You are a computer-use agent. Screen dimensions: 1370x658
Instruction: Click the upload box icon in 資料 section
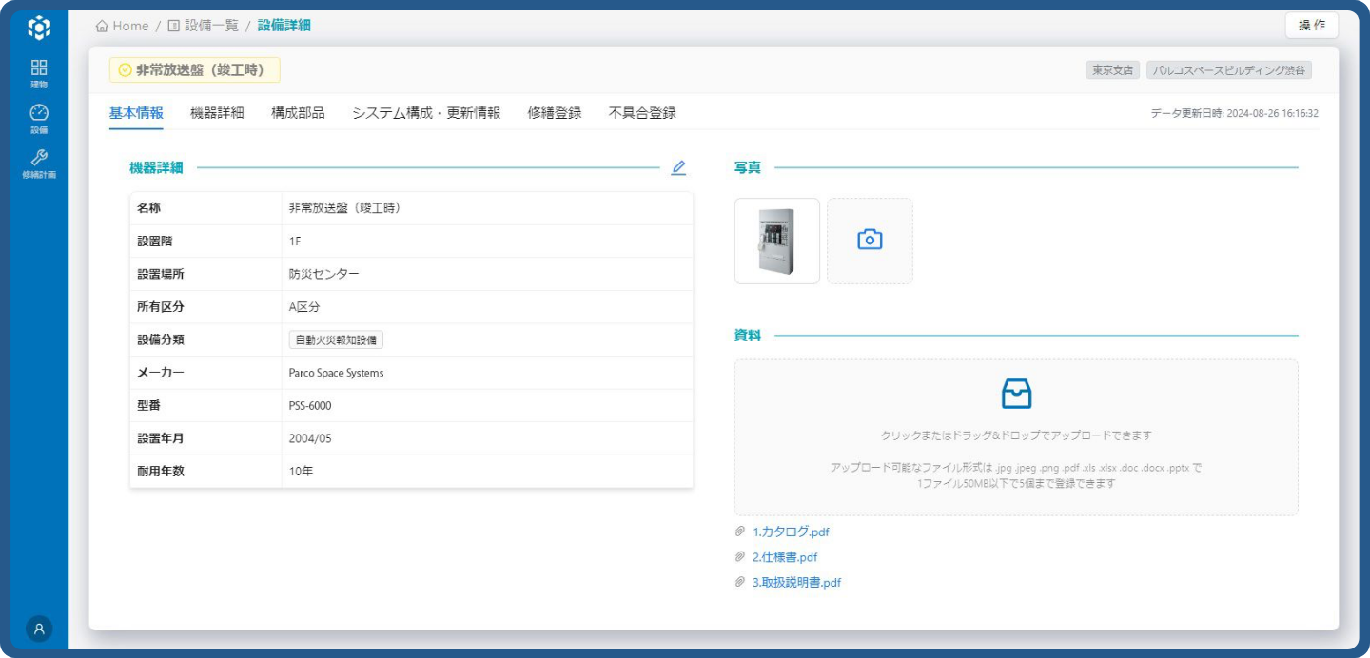pyautogui.click(x=1015, y=391)
